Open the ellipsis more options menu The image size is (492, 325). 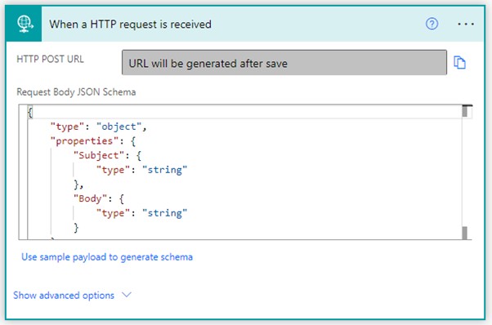466,24
